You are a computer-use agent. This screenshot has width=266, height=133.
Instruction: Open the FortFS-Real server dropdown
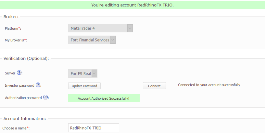tap(83, 73)
